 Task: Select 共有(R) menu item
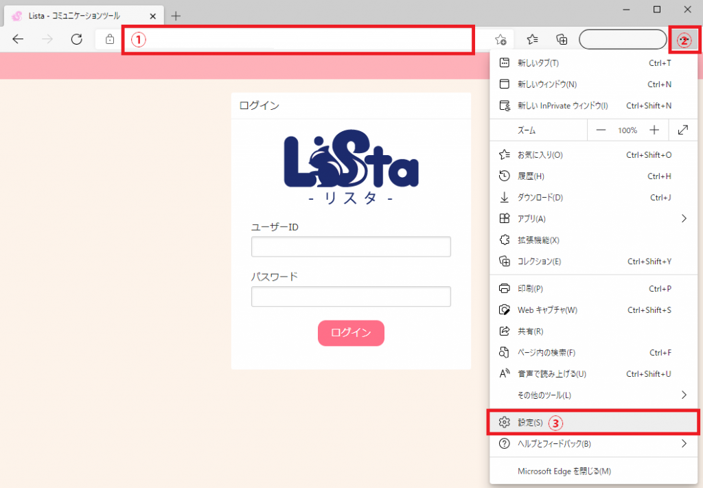point(593,331)
